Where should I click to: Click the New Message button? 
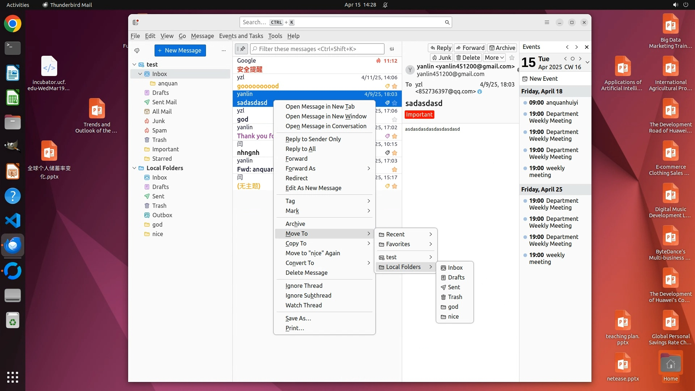pos(180,50)
